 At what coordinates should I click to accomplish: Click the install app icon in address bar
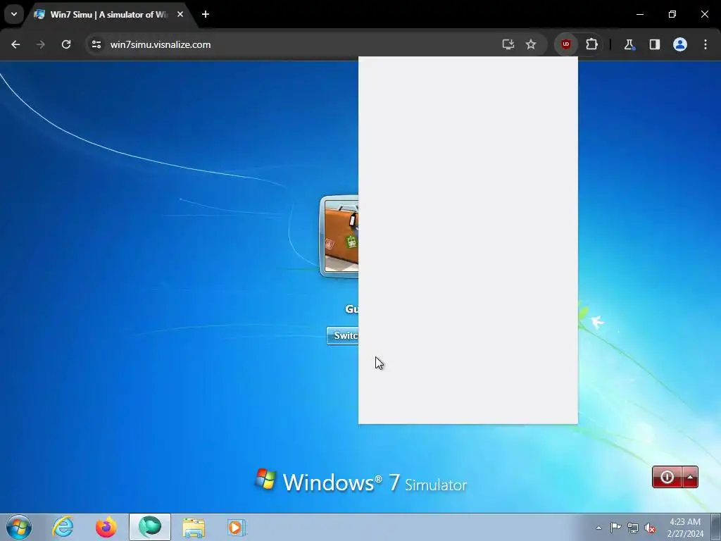click(508, 44)
